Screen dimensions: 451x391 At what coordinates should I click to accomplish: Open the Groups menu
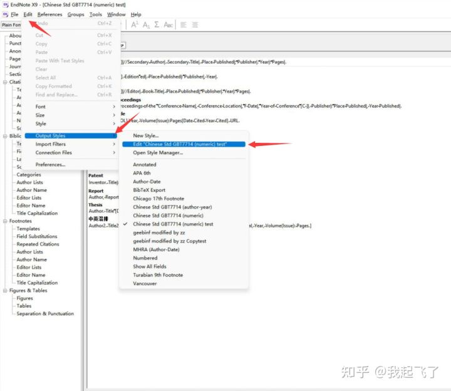pyautogui.click(x=76, y=14)
